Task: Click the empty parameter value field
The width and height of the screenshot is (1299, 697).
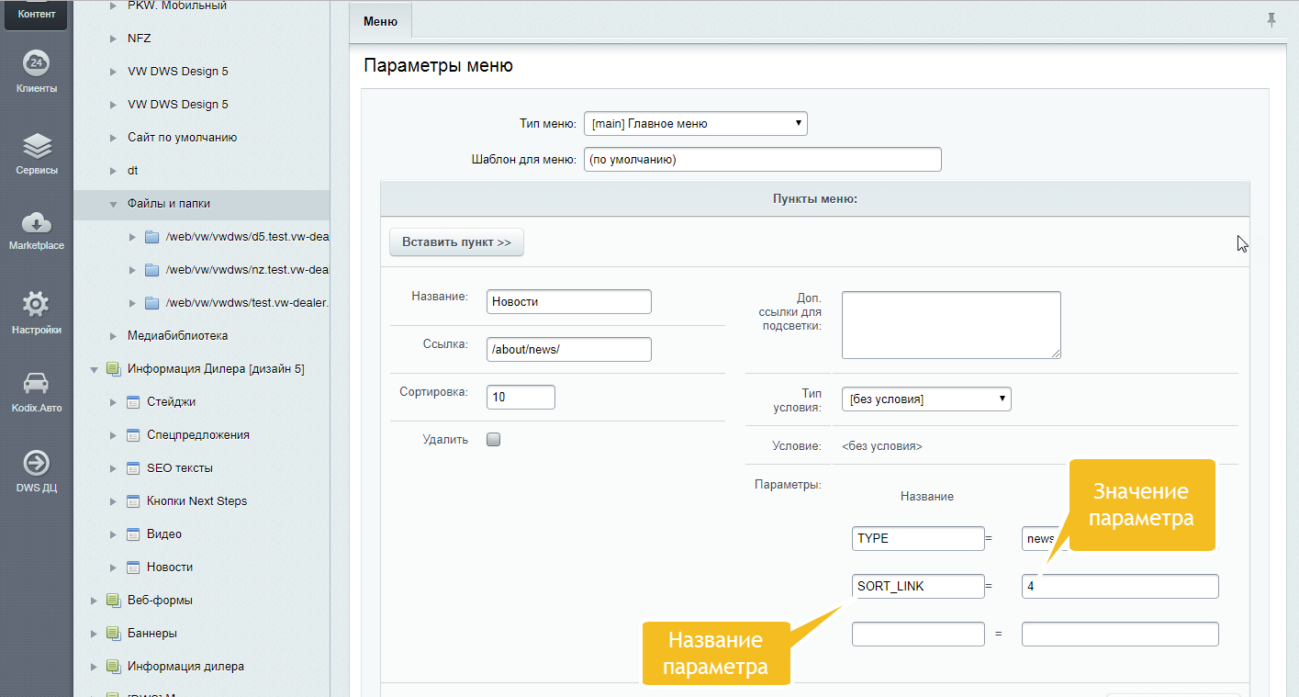Action: 1120,634
